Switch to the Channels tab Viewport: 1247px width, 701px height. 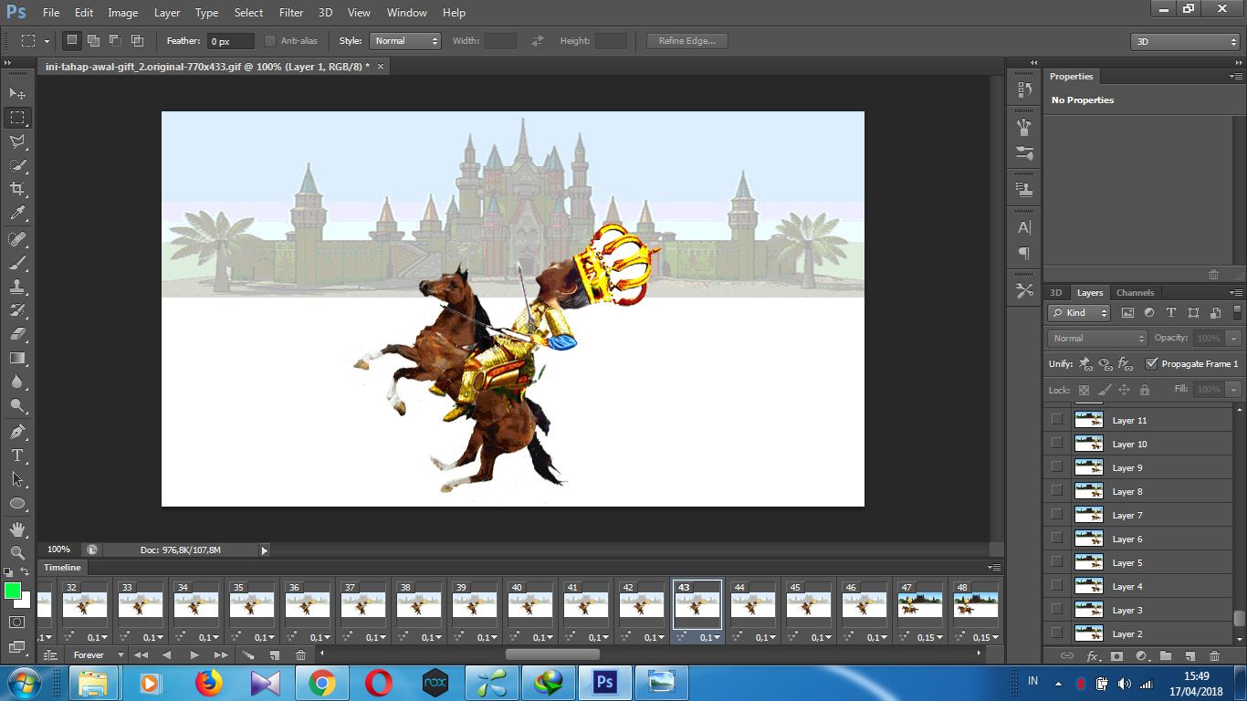[1135, 293]
